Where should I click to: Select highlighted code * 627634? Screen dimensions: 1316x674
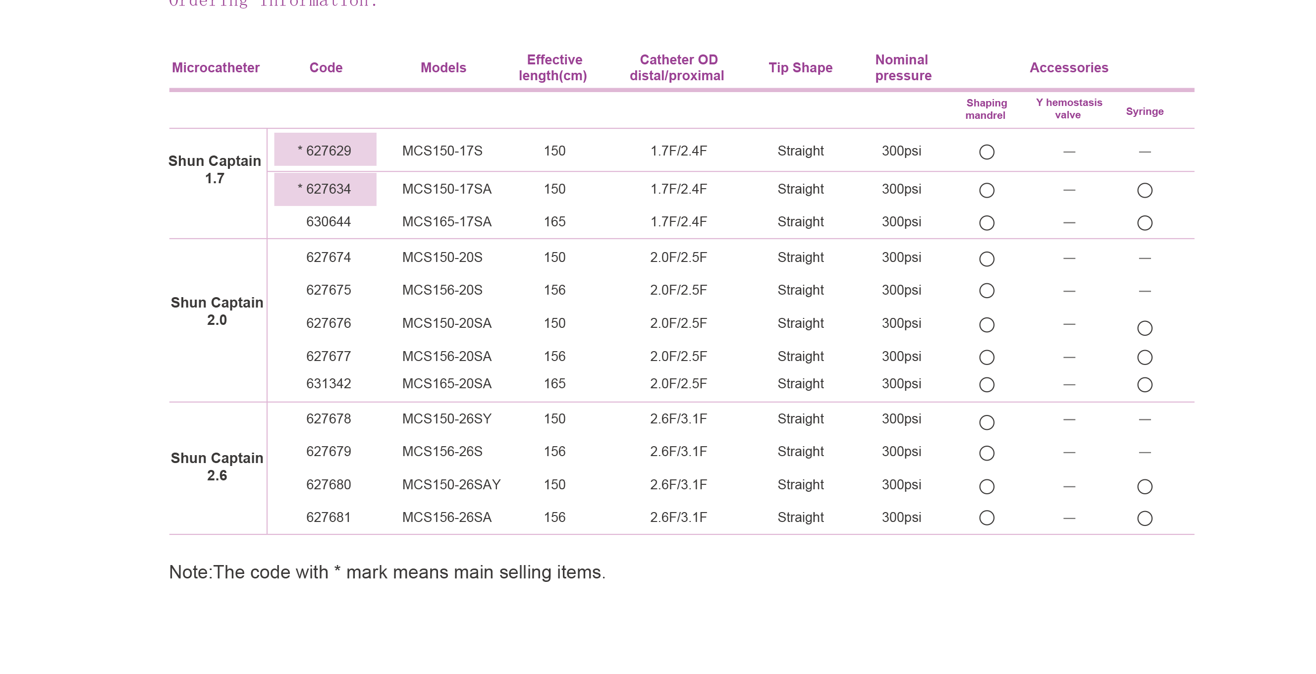tap(325, 190)
